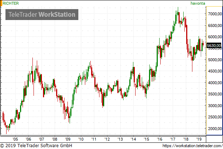The width and height of the screenshot is (223, 149).
Task: Click the 2000,00 price axis label
Action: pos(215,129)
